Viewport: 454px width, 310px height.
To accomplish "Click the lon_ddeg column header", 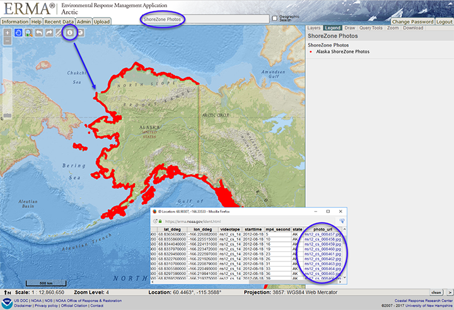I will pos(202,229).
